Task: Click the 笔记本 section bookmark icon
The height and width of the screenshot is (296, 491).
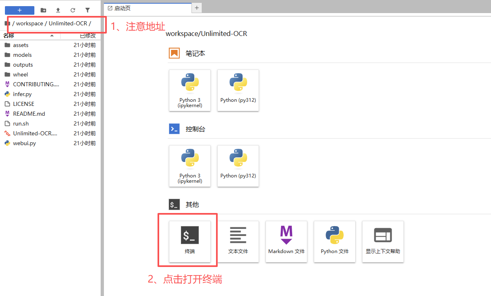Action: pyautogui.click(x=174, y=53)
